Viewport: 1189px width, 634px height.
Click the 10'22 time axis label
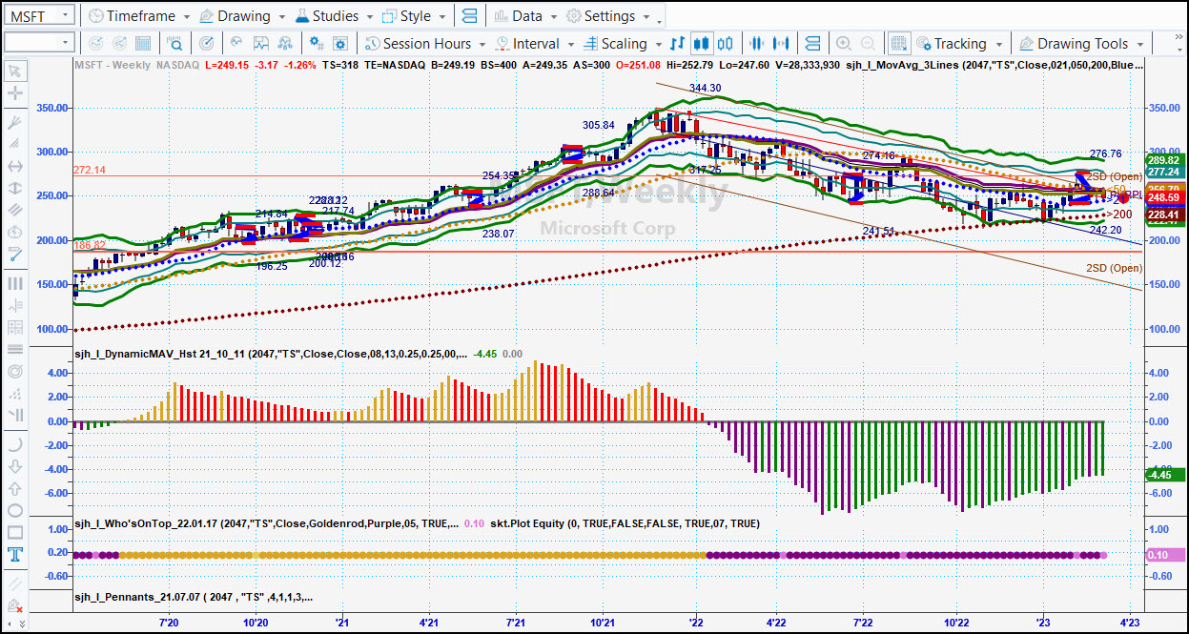coord(956,623)
